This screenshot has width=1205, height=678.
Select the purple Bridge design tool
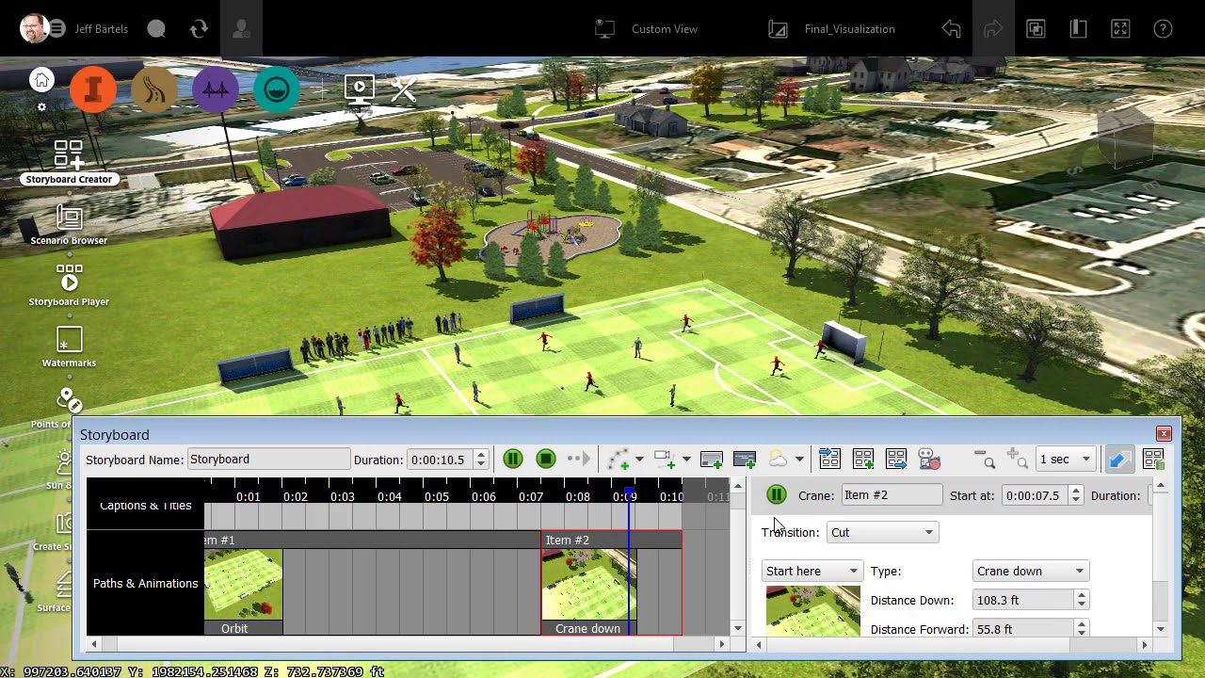click(x=216, y=89)
